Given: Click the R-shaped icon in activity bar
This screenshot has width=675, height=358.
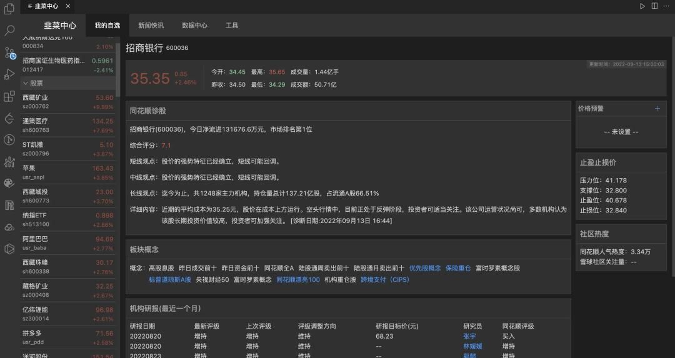Looking at the screenshot, I should (x=9, y=206).
